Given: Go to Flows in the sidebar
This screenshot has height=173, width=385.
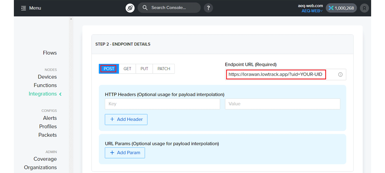Looking at the screenshot, I should pyautogui.click(x=50, y=53).
